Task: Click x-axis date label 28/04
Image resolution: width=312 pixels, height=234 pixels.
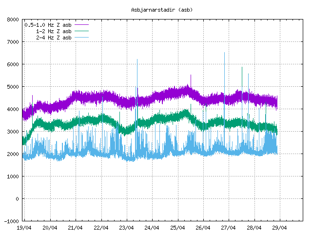Action: [254, 228]
